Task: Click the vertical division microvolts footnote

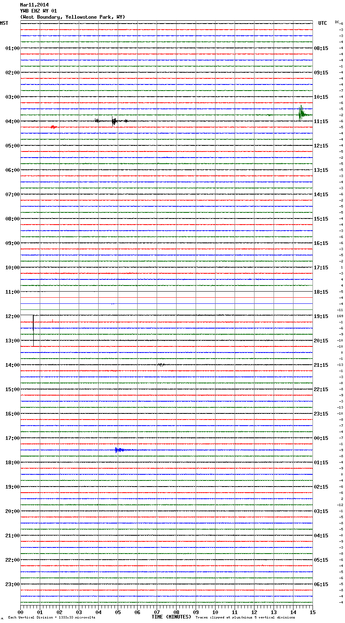Action: (x=52, y=617)
